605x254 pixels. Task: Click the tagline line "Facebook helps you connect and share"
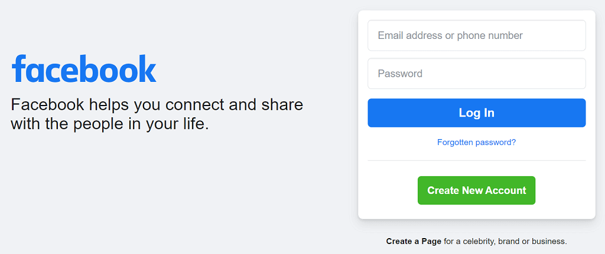click(157, 105)
